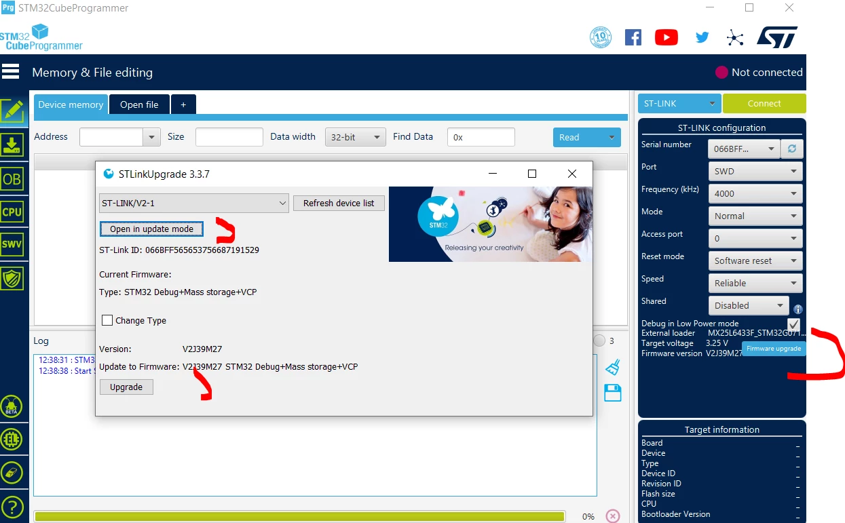Refresh the ST-LINK serial number list
Image resolution: width=845 pixels, height=523 pixels.
791,149
